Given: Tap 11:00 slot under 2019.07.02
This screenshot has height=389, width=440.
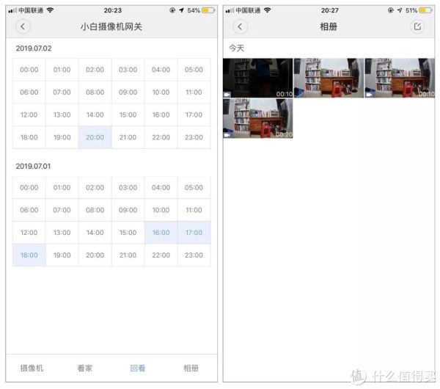Looking at the screenshot, I should (x=194, y=92).
